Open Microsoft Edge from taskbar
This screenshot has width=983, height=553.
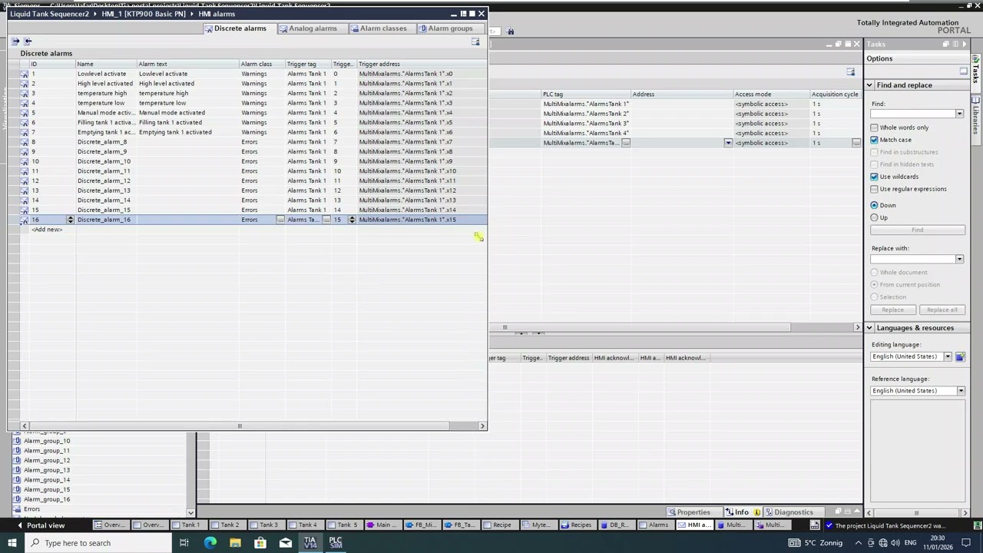[x=210, y=542]
